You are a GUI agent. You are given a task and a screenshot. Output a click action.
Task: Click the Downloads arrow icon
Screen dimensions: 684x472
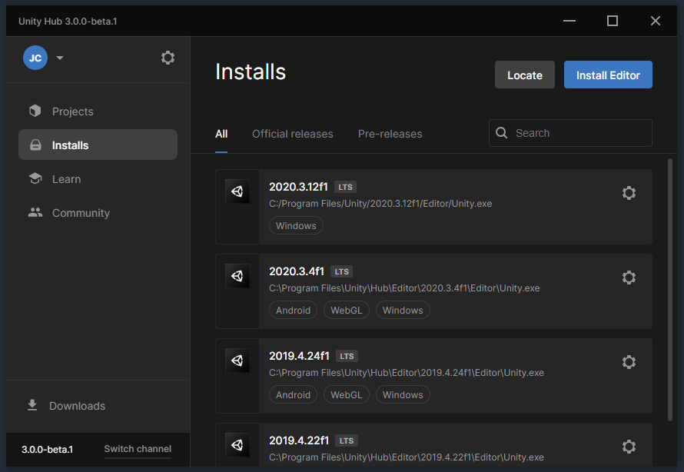[x=32, y=405]
